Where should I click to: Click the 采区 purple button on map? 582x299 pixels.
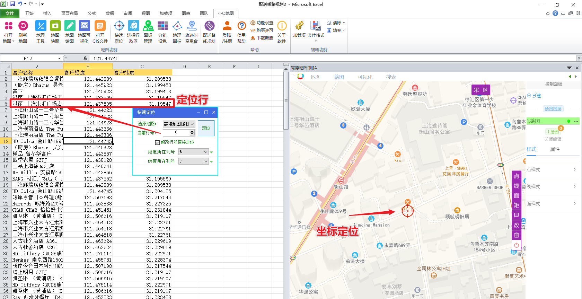click(x=481, y=90)
